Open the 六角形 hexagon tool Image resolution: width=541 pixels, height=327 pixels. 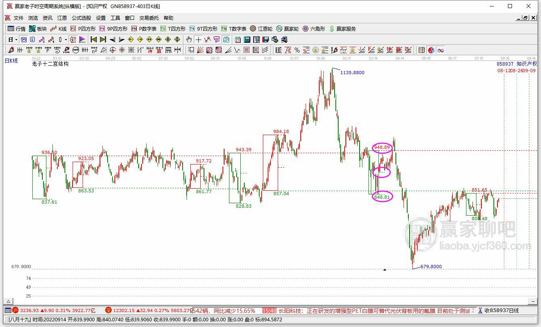click(314, 29)
